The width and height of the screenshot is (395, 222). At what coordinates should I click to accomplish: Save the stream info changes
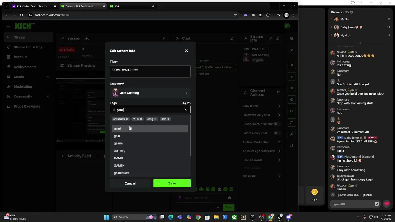(x=172, y=183)
